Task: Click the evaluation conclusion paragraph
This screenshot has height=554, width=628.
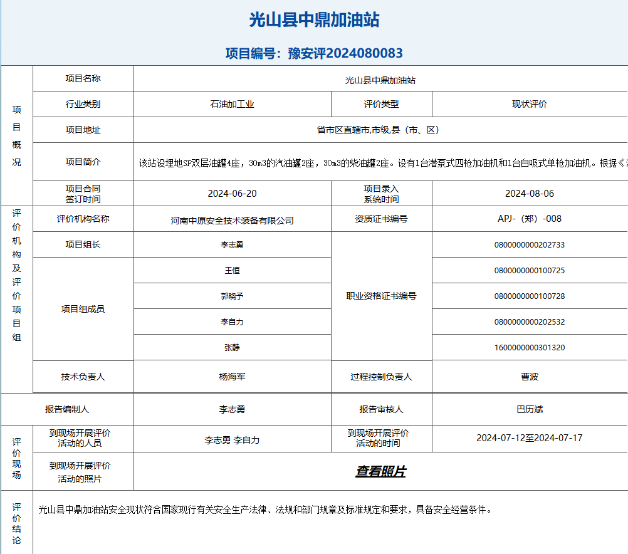Action: point(265,510)
